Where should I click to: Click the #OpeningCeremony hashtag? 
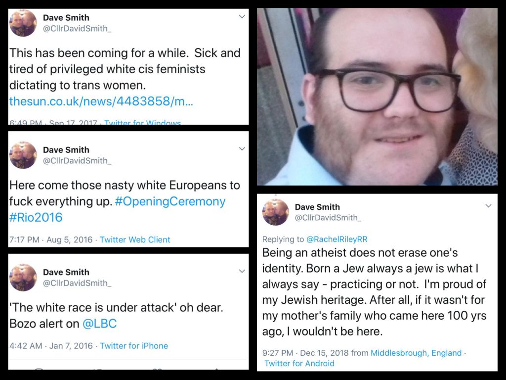tap(170, 201)
